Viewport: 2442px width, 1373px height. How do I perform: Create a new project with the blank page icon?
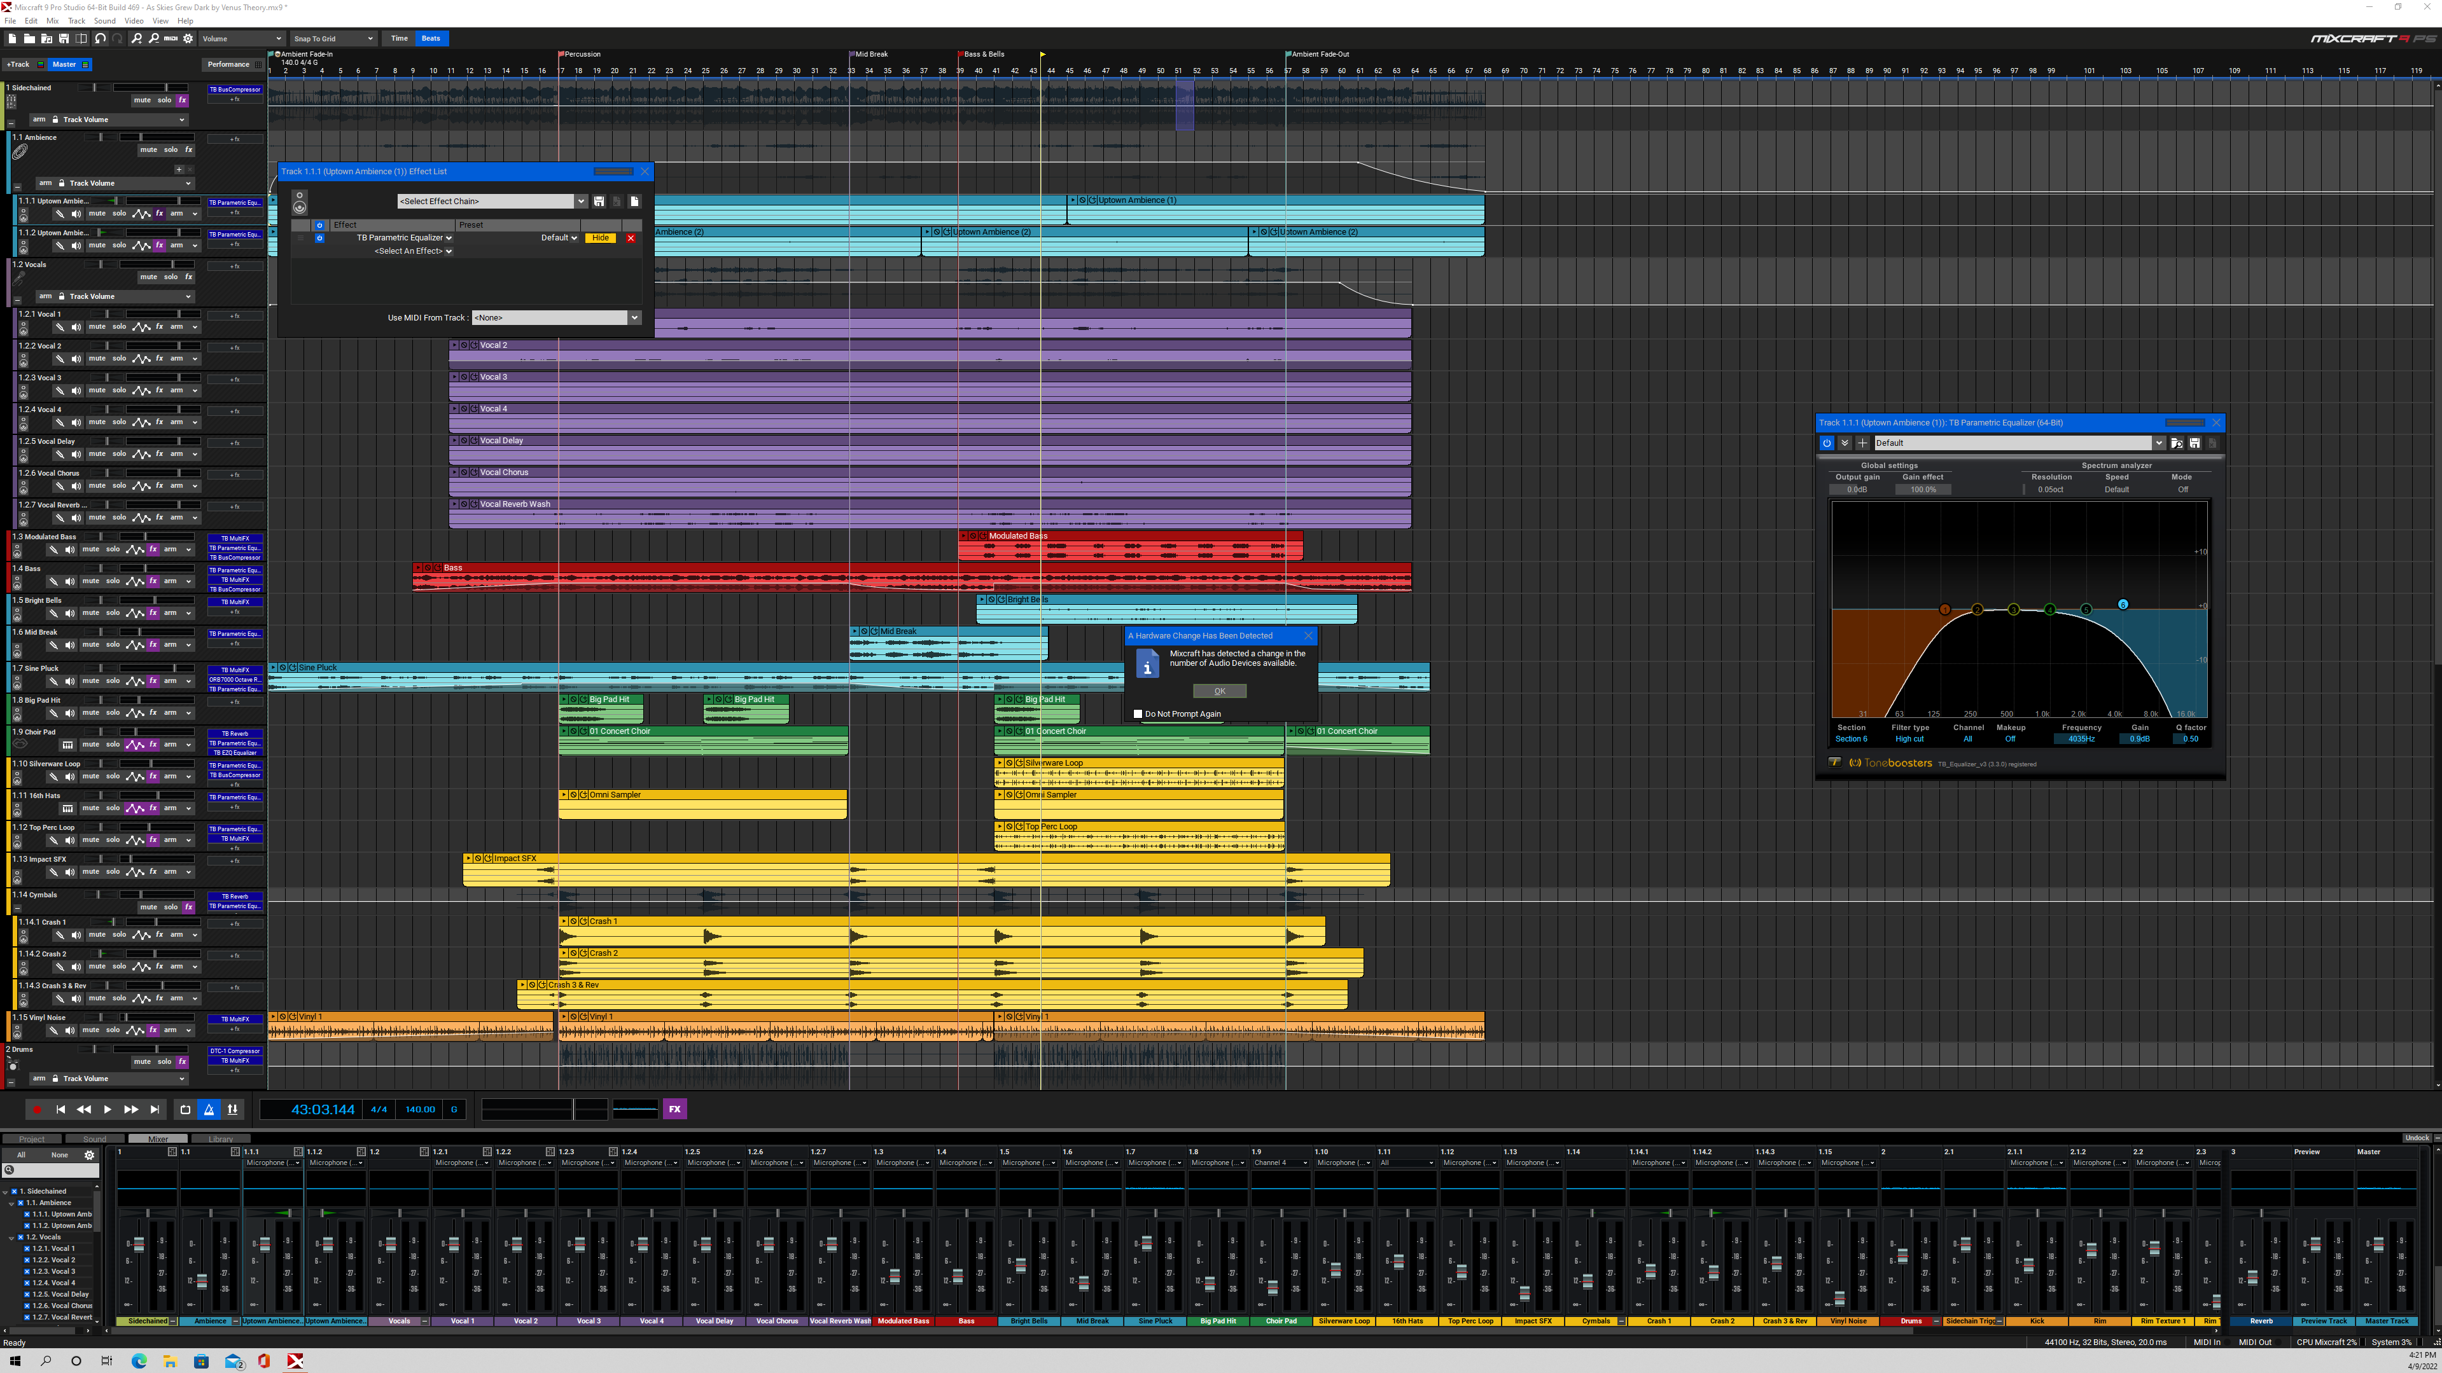[11, 39]
